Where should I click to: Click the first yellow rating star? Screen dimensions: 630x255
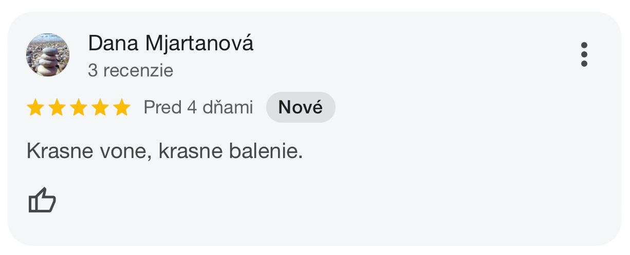pyautogui.click(x=35, y=108)
